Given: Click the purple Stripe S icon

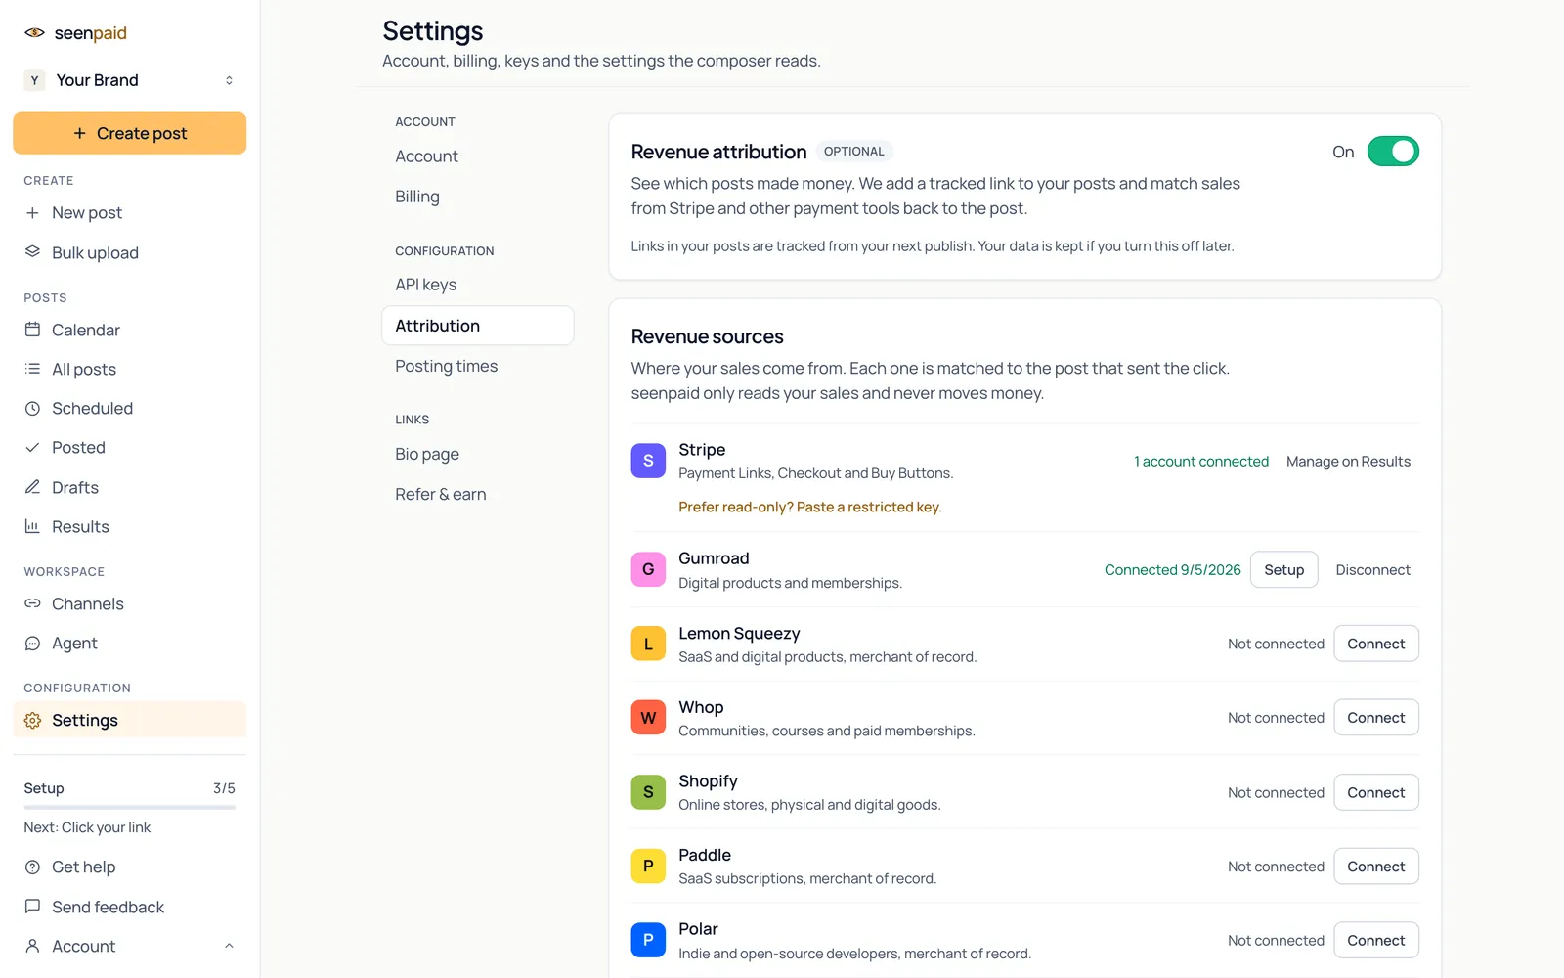Looking at the screenshot, I should pos(648,461).
